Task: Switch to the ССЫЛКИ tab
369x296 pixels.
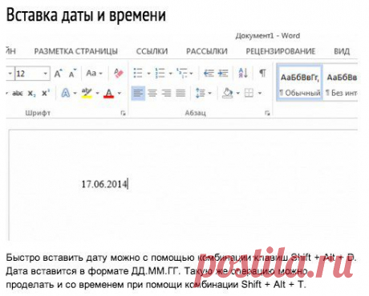Action: (152, 51)
